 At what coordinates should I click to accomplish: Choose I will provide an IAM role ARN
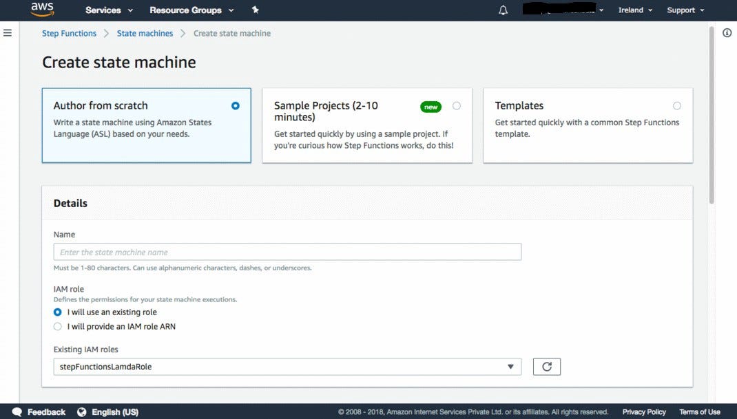coord(57,327)
